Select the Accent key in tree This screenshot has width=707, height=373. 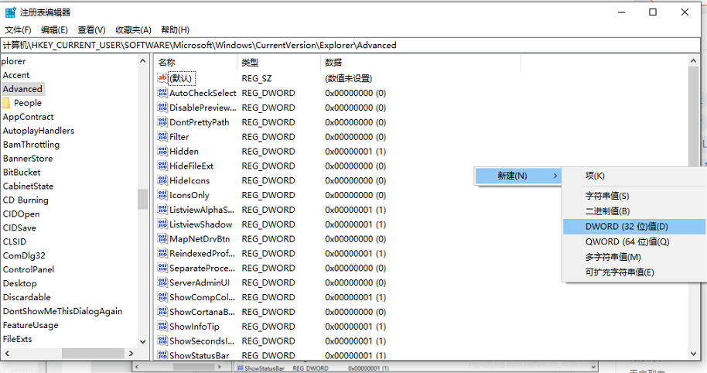[x=16, y=75]
